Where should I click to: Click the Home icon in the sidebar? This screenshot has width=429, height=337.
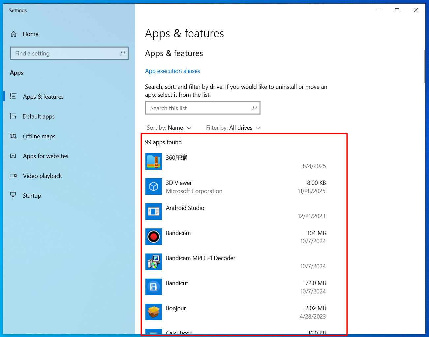coord(14,34)
